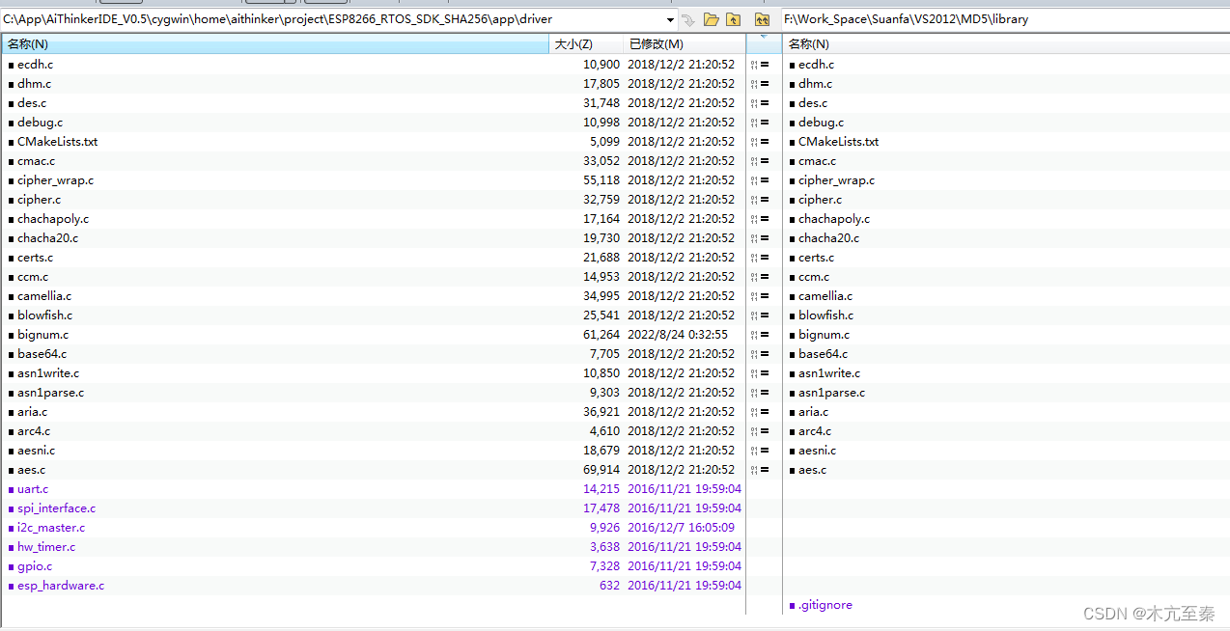Click the open-folder browse icon on right toolbar
The image size is (1230, 631).
pos(712,18)
